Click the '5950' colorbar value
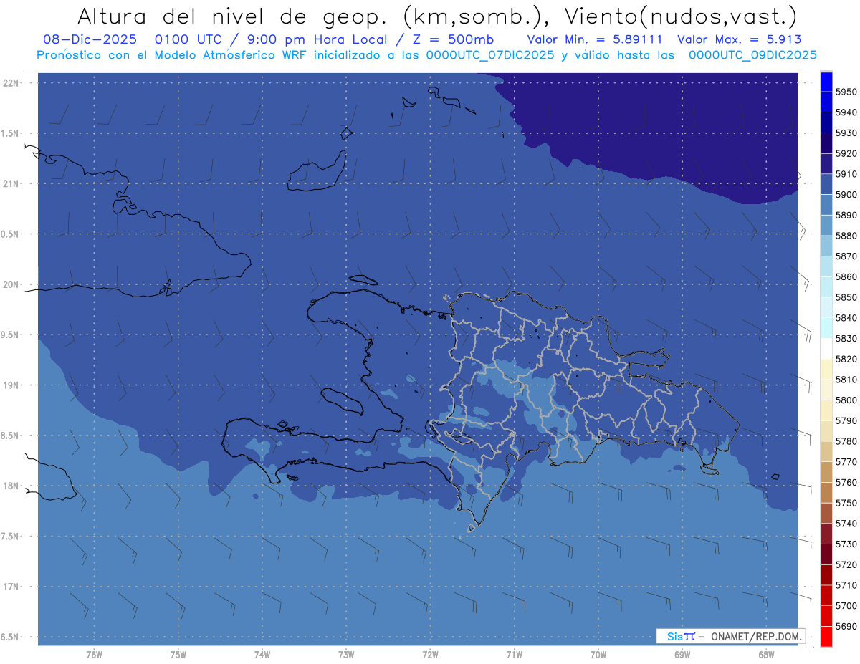 (846, 92)
